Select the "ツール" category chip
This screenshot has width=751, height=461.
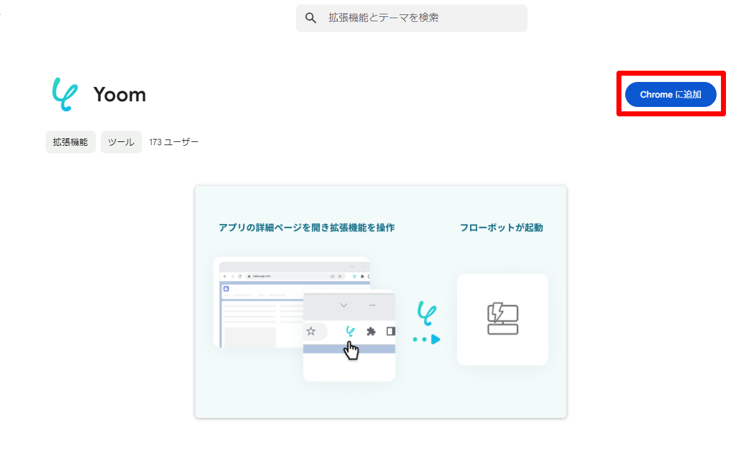click(121, 142)
